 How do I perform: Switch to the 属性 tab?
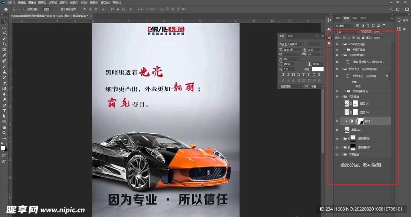tap(338, 18)
